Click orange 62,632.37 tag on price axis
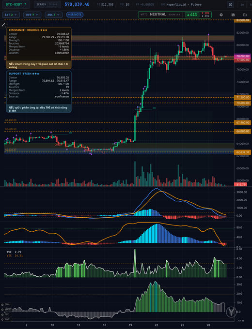 point(243,152)
